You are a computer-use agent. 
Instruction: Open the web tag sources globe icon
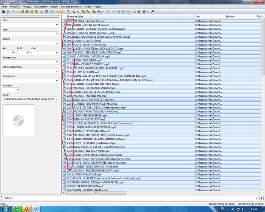tap(139, 11)
